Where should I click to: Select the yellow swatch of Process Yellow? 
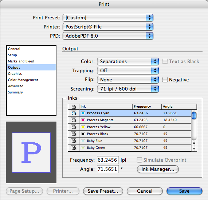point(83,127)
